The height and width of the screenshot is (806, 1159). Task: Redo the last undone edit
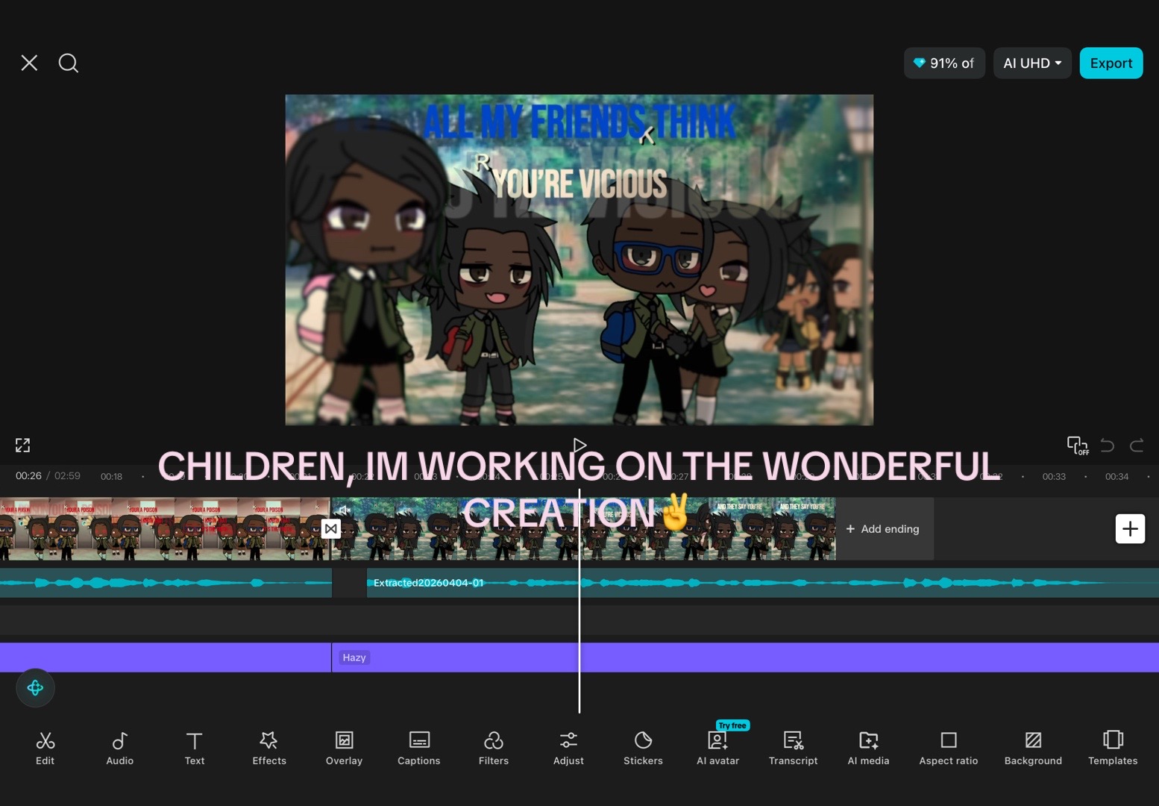(1137, 446)
